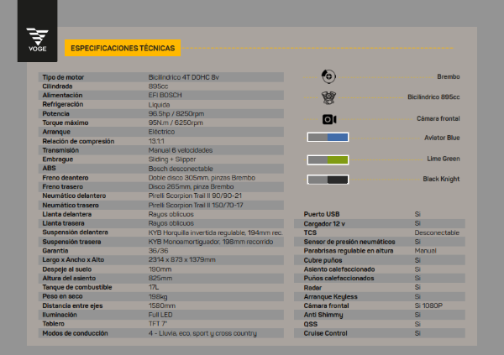Select the Aviator Blue color swatch

click(x=328, y=137)
